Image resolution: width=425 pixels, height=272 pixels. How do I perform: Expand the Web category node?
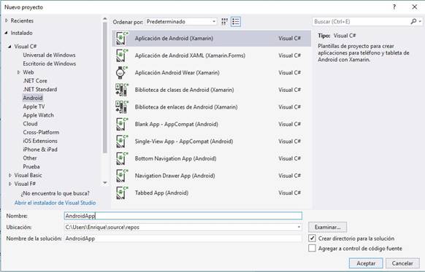pyautogui.click(x=19, y=72)
